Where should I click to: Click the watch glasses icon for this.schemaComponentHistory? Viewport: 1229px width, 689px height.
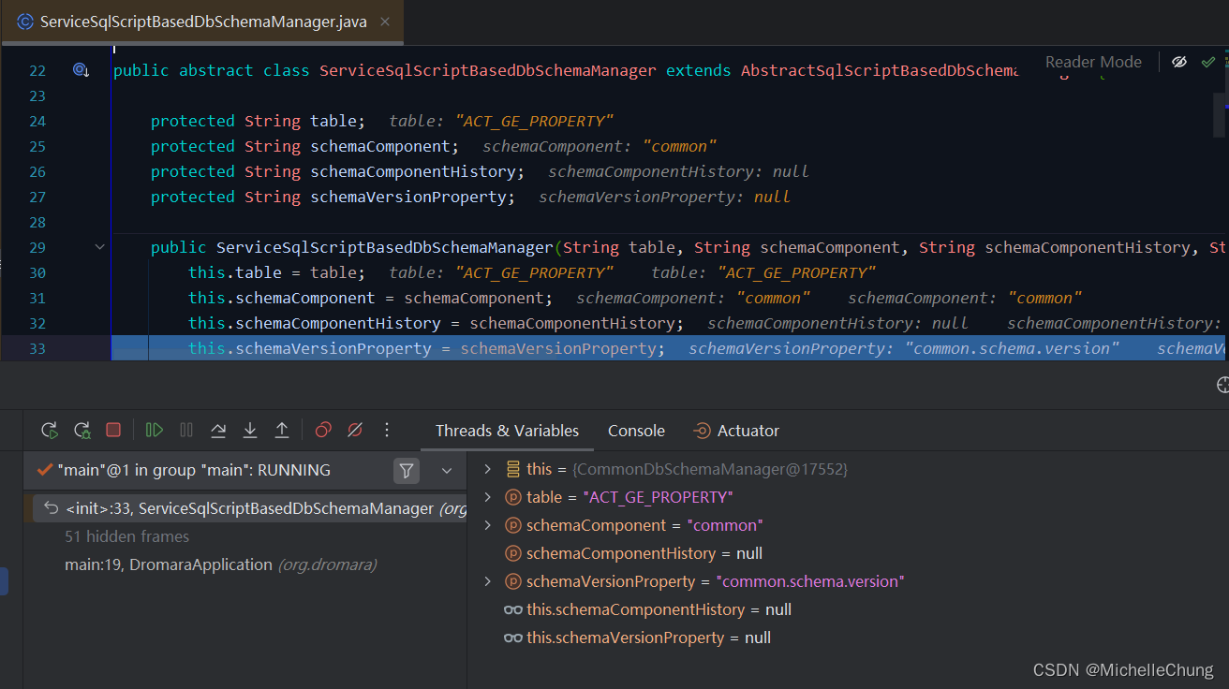coord(513,609)
